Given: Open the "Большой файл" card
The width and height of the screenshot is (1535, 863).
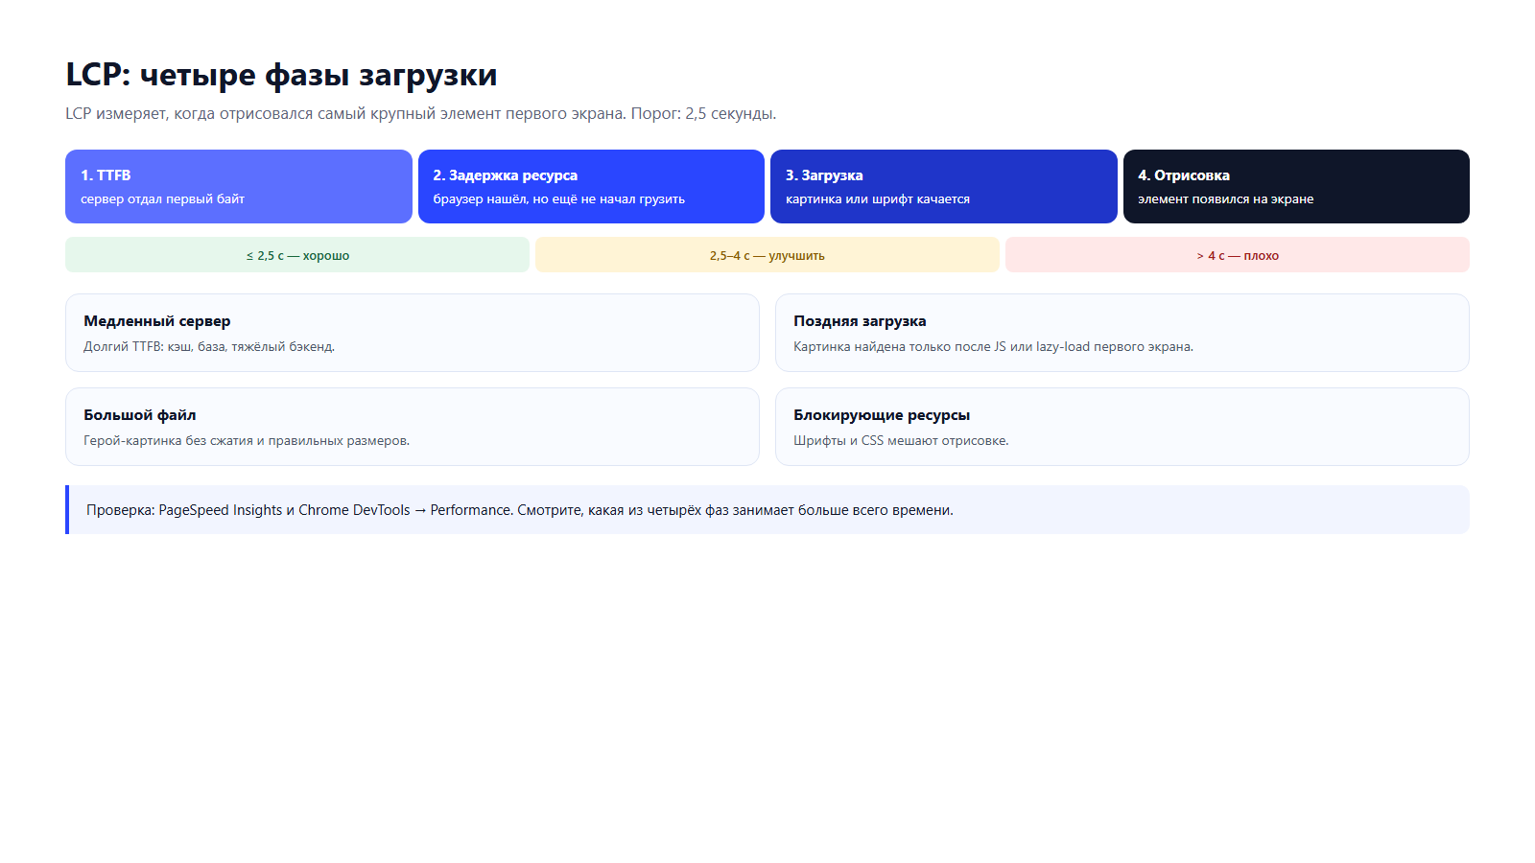Looking at the screenshot, I should pyautogui.click(x=413, y=427).
